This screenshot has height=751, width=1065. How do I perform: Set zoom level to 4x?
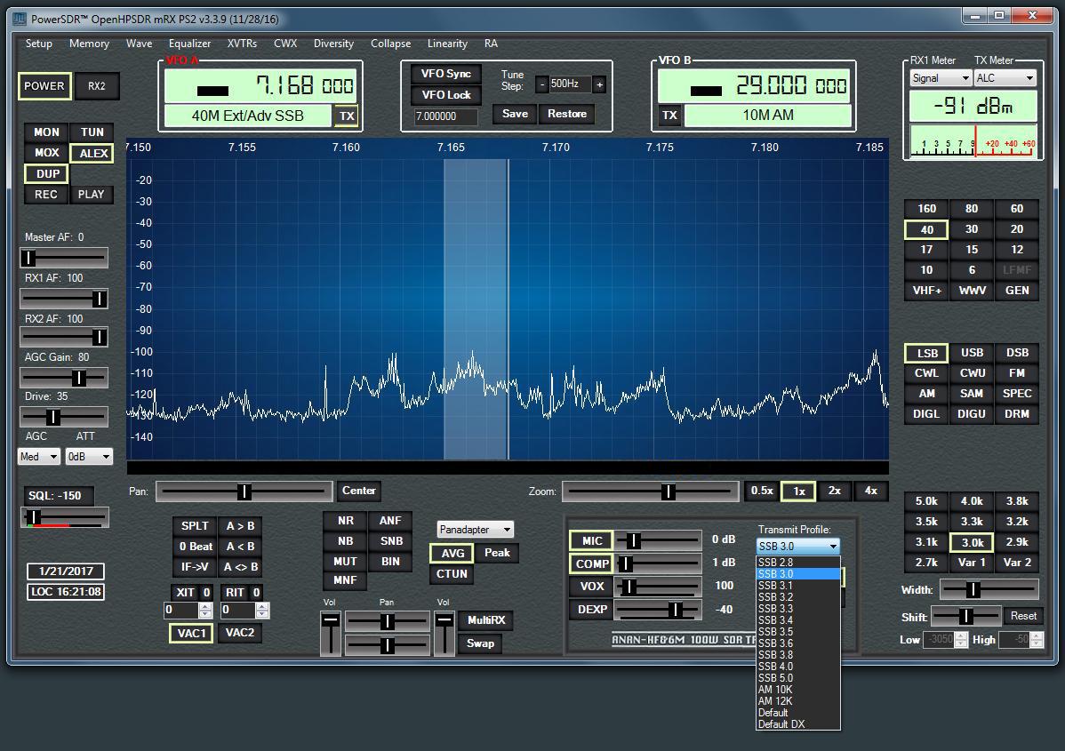pos(870,491)
